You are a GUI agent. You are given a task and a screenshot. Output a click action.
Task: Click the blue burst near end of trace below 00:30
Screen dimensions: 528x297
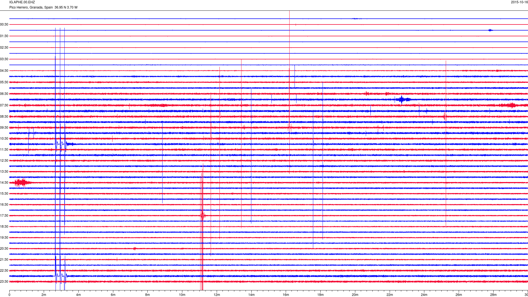coord(490,30)
